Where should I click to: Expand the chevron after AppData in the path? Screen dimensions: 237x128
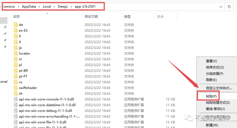(39, 7)
